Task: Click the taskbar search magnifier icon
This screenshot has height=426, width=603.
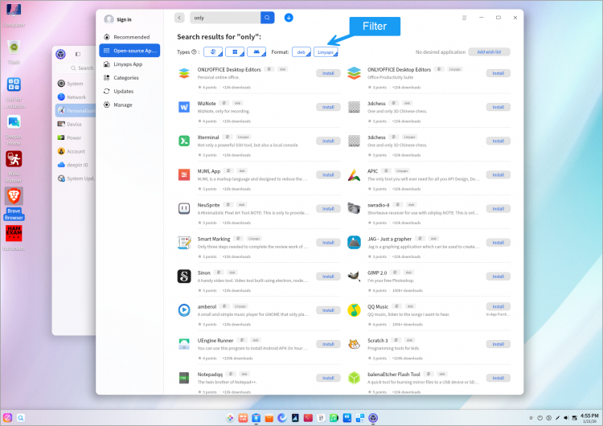Action: [21, 417]
